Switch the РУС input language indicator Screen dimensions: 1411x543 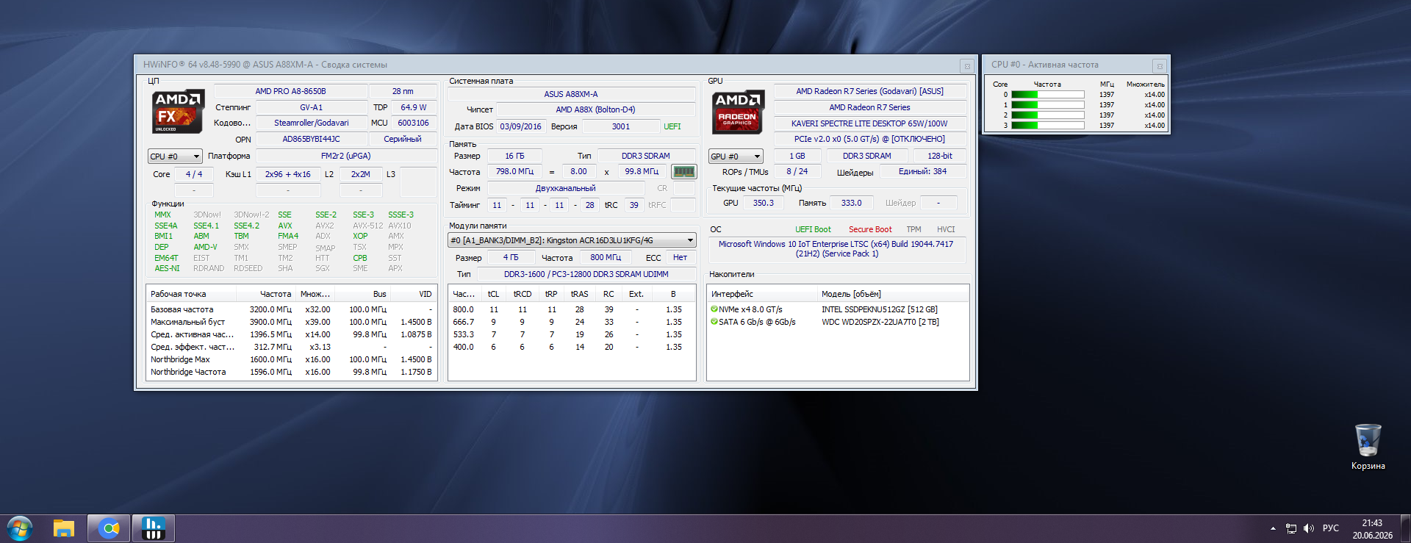point(1331,528)
